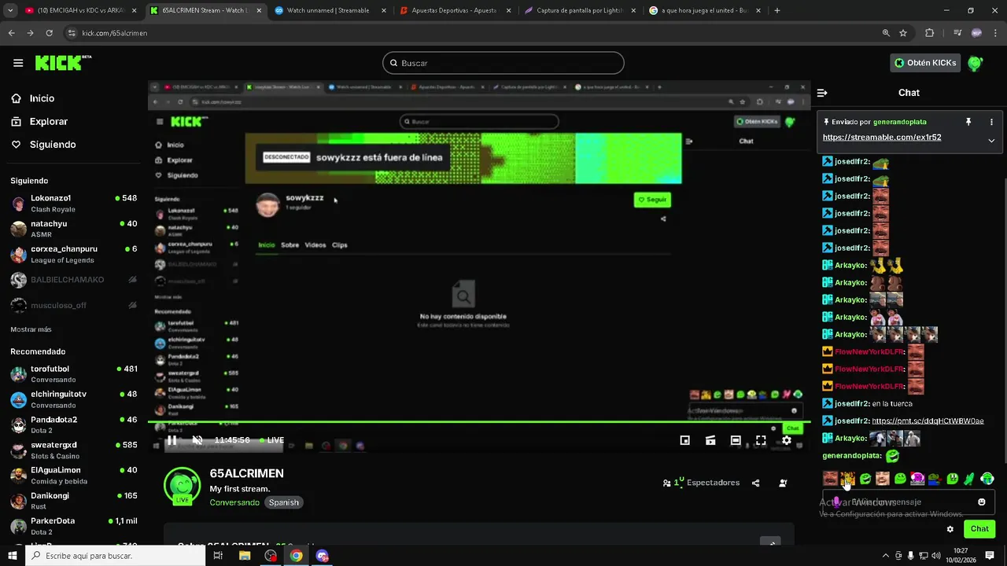
Task: Pause the live stream
Action: pyautogui.click(x=172, y=440)
